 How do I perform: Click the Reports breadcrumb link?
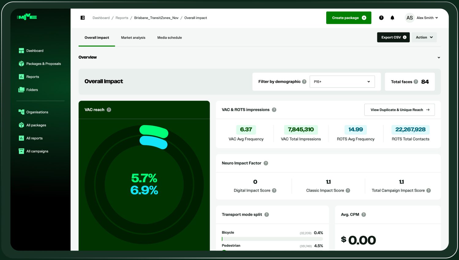[x=122, y=18]
